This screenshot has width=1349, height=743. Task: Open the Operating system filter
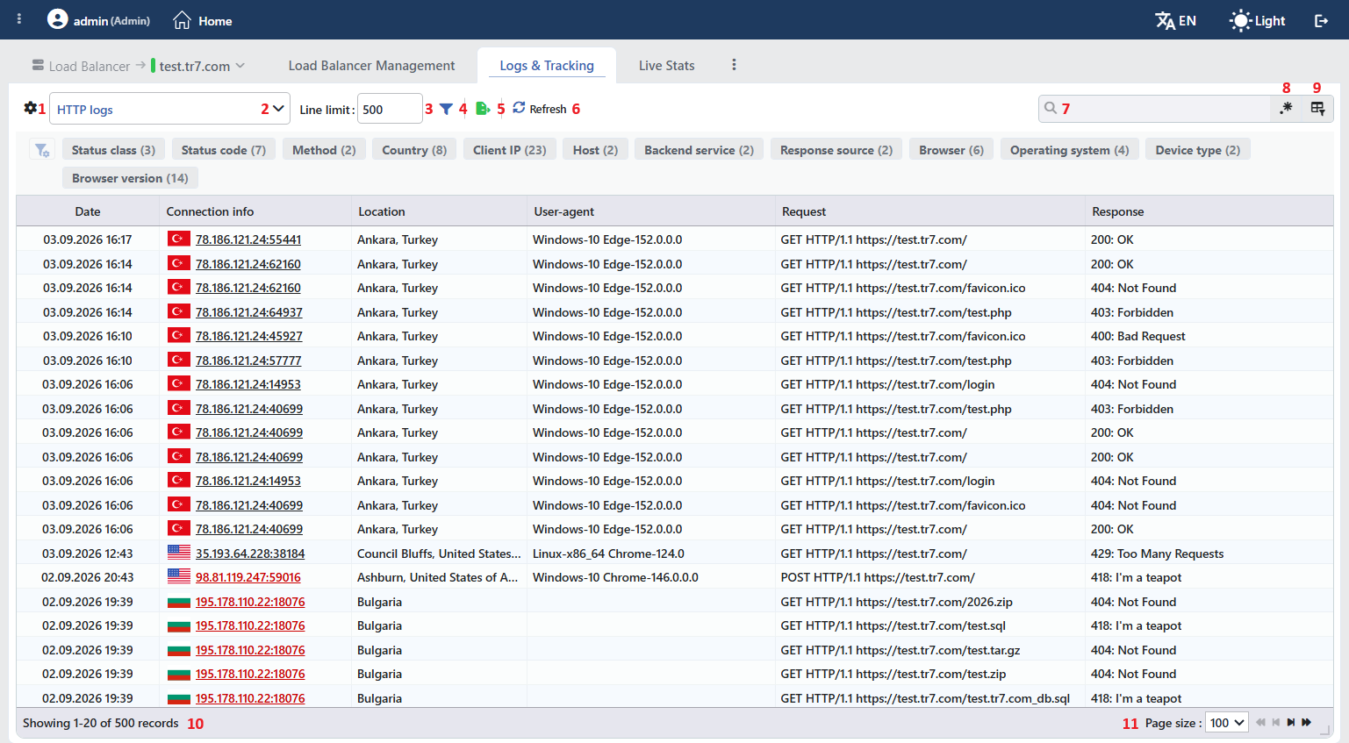[1069, 150]
